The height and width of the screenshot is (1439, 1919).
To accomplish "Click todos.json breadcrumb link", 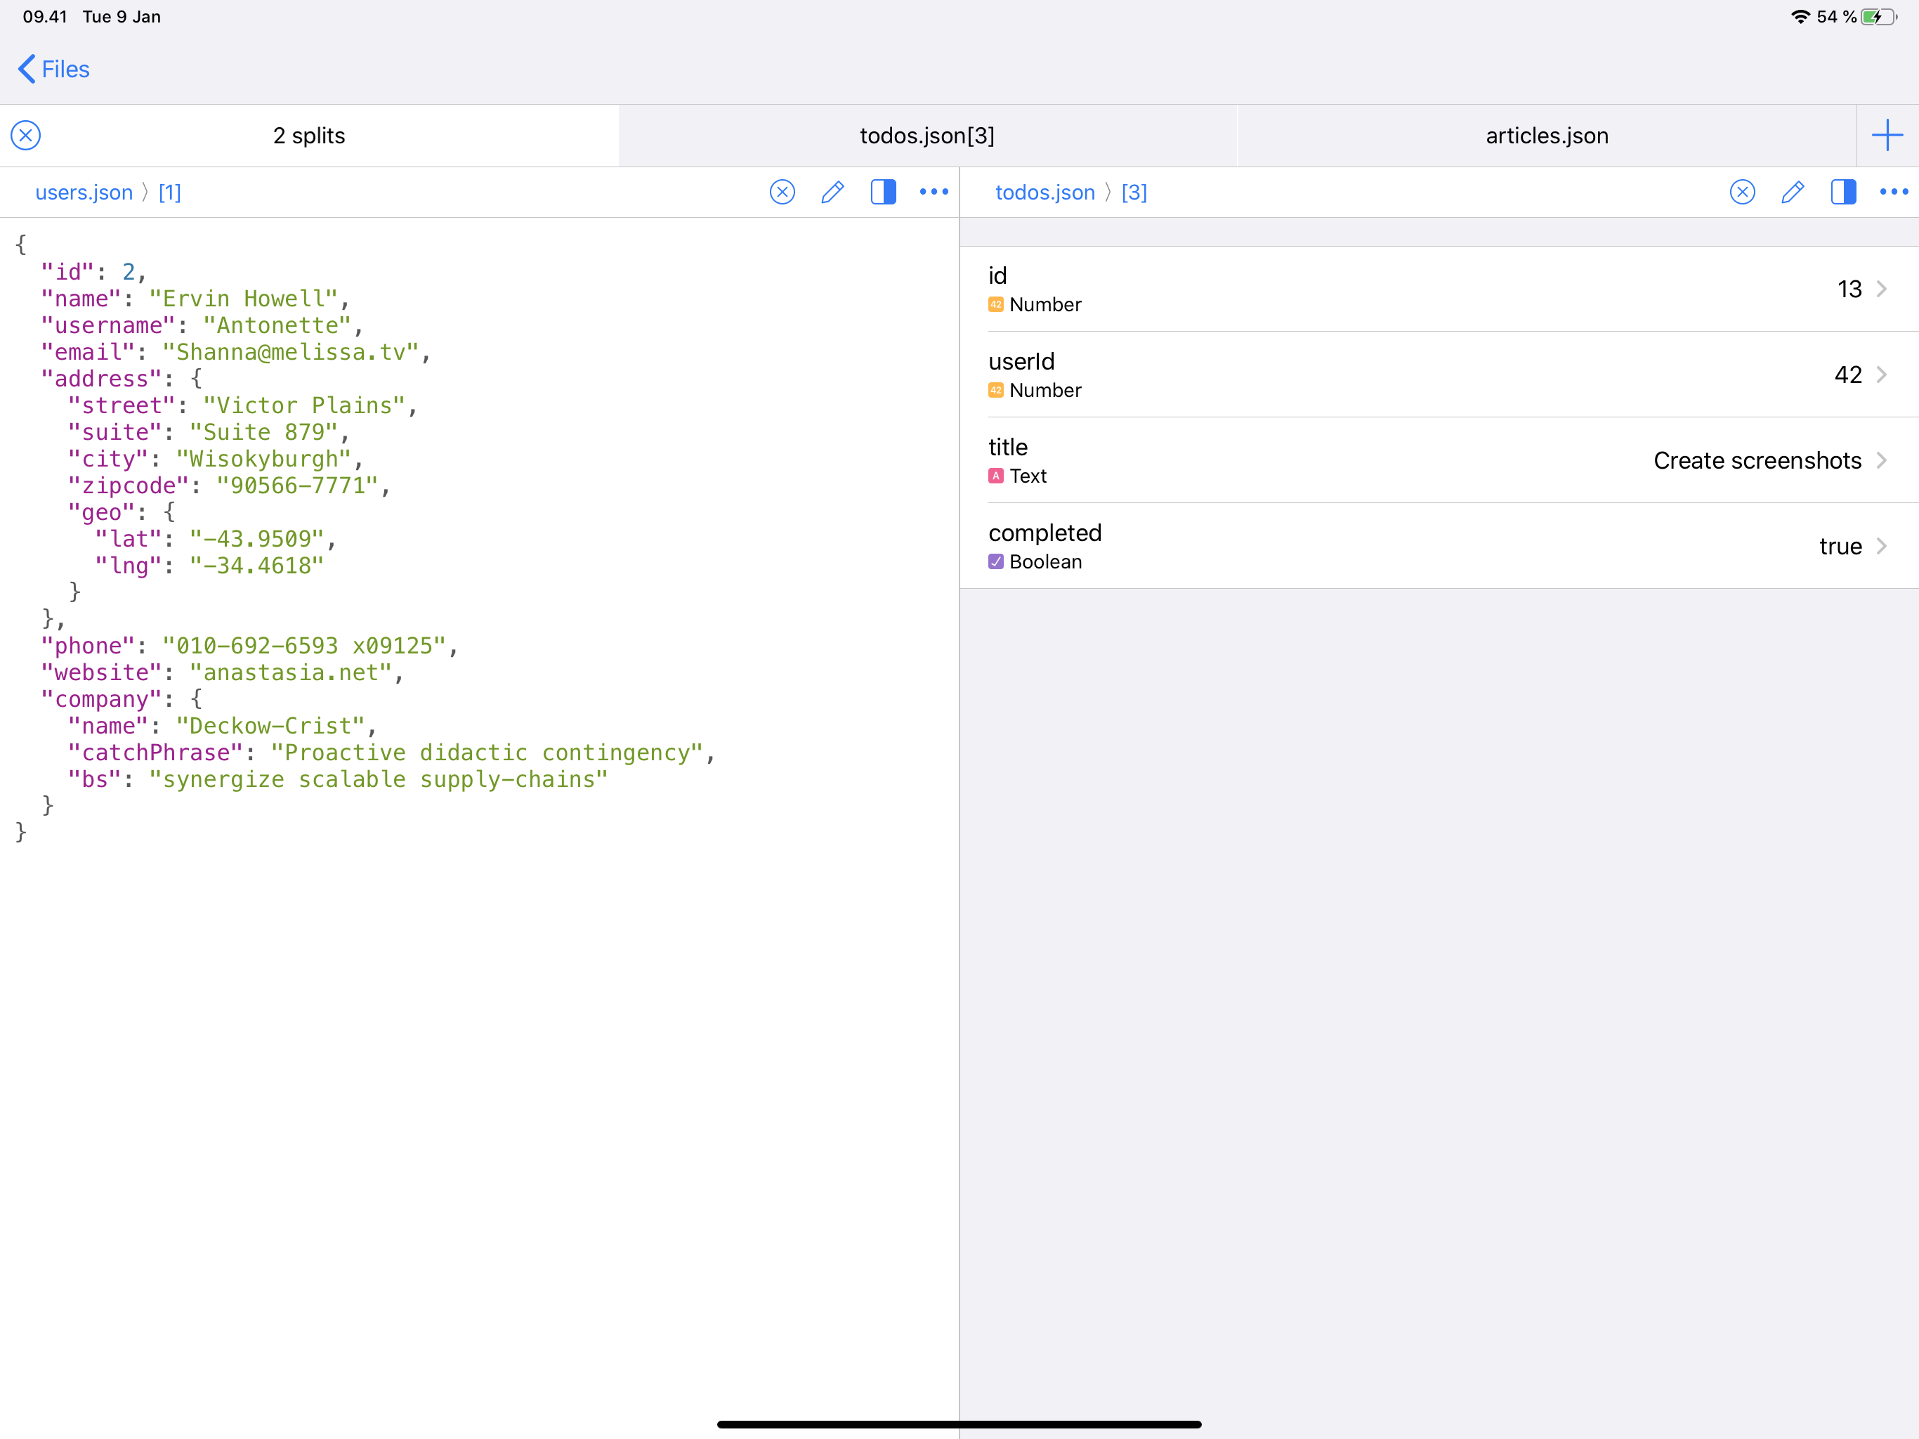I will pos(1044,193).
